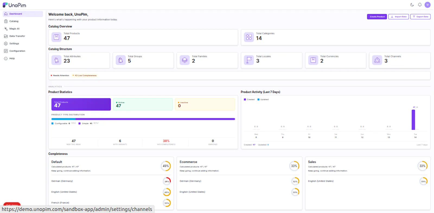The width and height of the screenshot is (434, 213).
Task: Click the Total Families card icon
Action: [184, 60]
